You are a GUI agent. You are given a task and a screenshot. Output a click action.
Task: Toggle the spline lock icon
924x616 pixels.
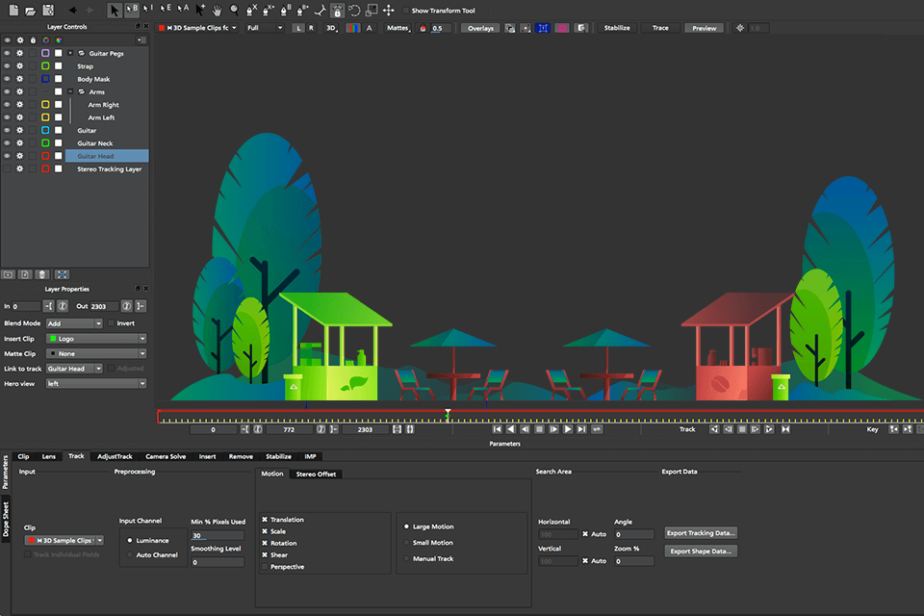pos(335,11)
